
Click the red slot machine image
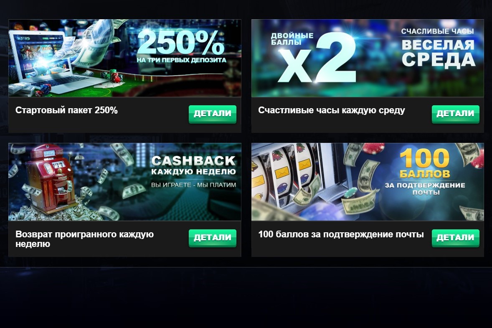coord(50,179)
